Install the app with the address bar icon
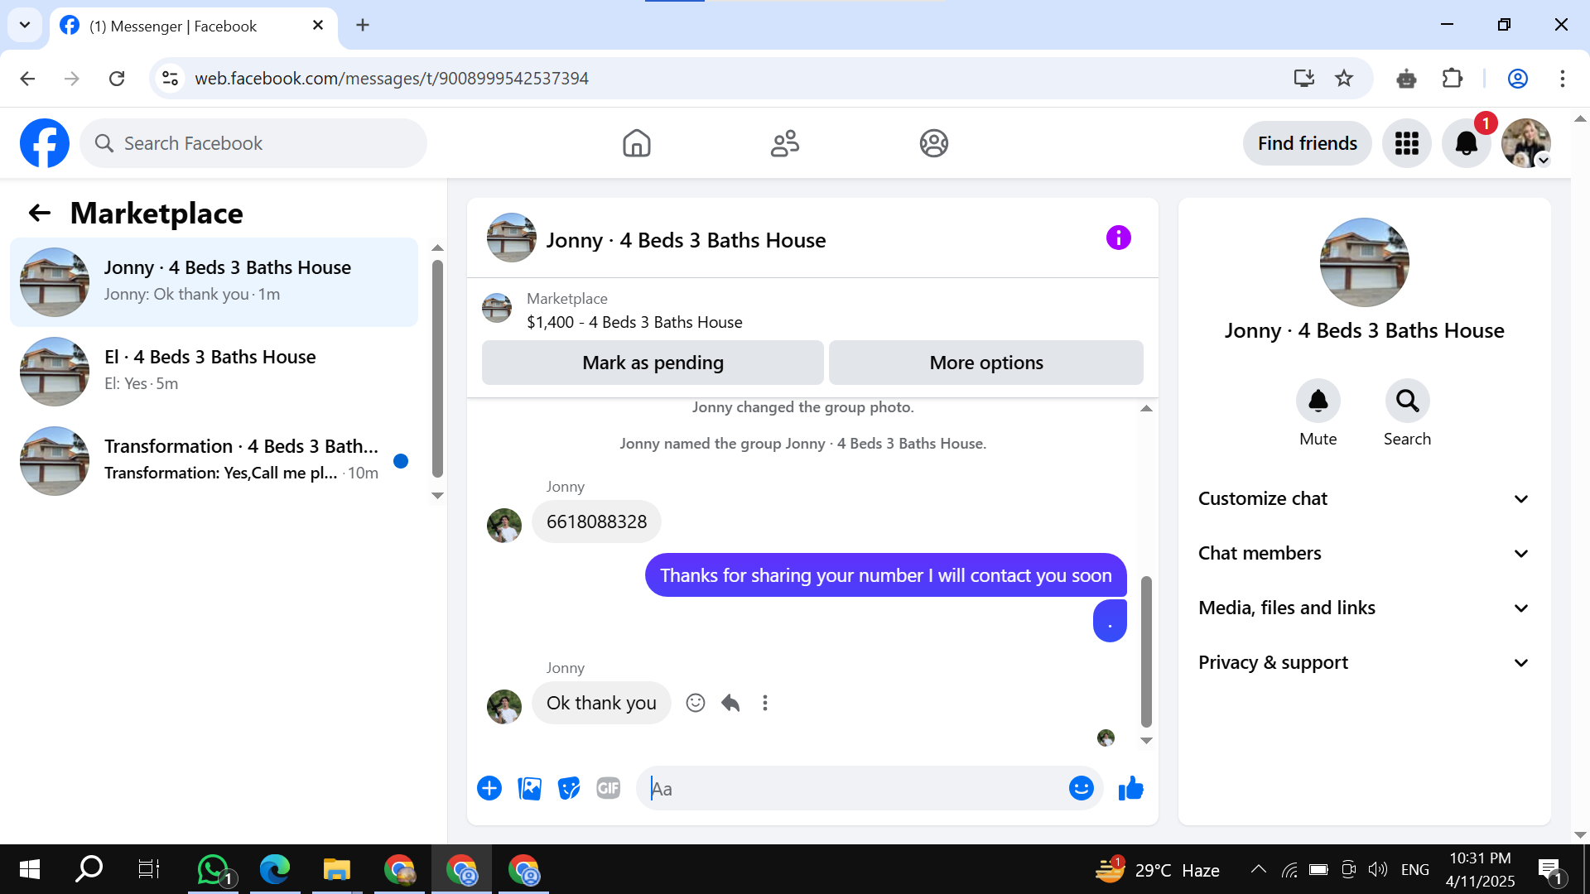Screen dimensions: 1590x894 (x=1304, y=79)
